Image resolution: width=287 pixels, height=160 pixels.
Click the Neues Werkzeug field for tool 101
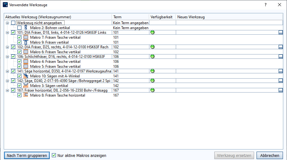227,32
